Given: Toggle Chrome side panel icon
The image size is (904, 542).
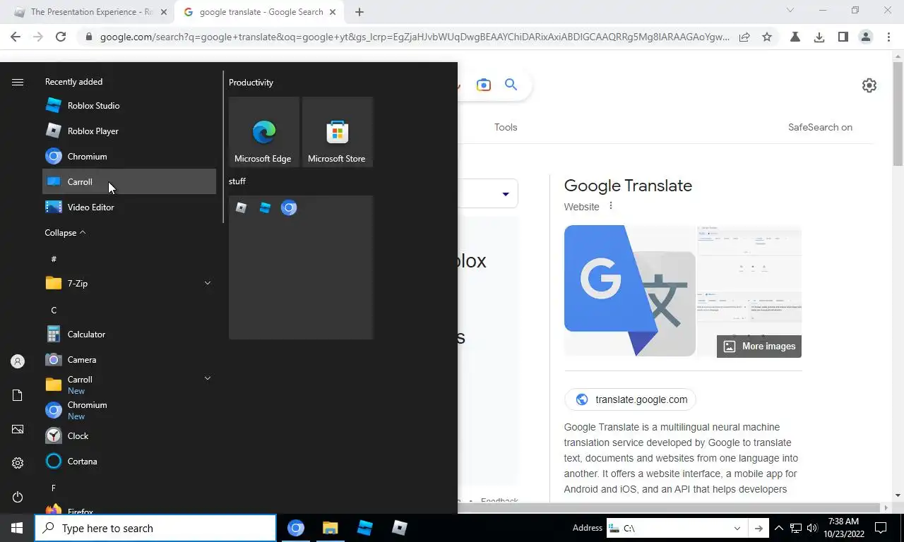Looking at the screenshot, I should 843,37.
